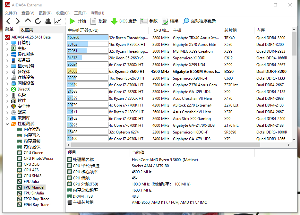Screen dimensions: 300x215
Task: Start the benchmark with 开始 button
Action: tap(78, 21)
